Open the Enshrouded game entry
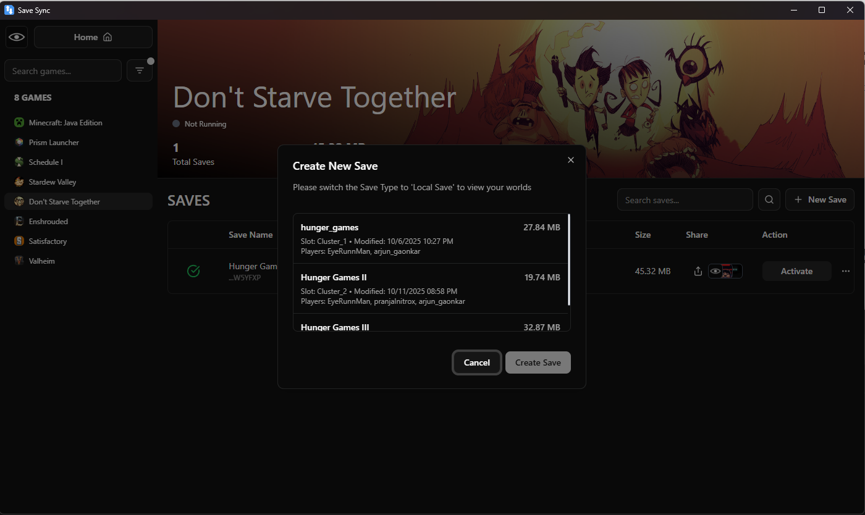 coord(78,222)
